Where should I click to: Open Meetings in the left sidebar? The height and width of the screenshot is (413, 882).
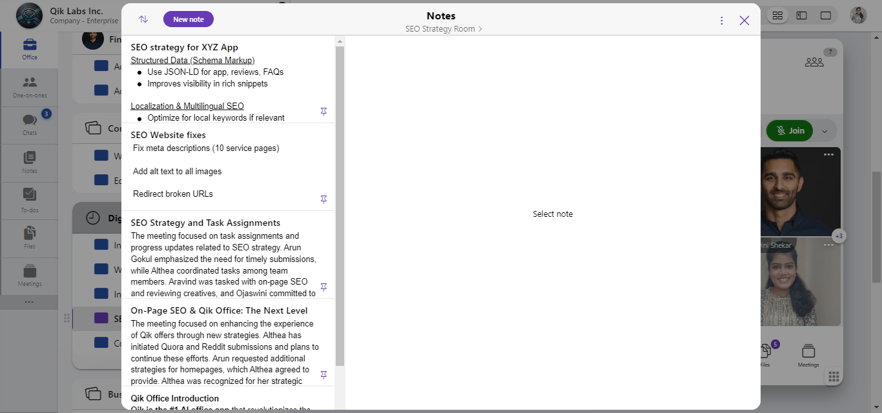pos(30,276)
